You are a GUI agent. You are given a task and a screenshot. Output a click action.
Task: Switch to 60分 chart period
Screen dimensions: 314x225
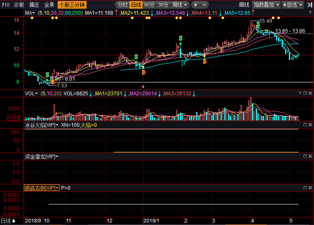[149, 5]
